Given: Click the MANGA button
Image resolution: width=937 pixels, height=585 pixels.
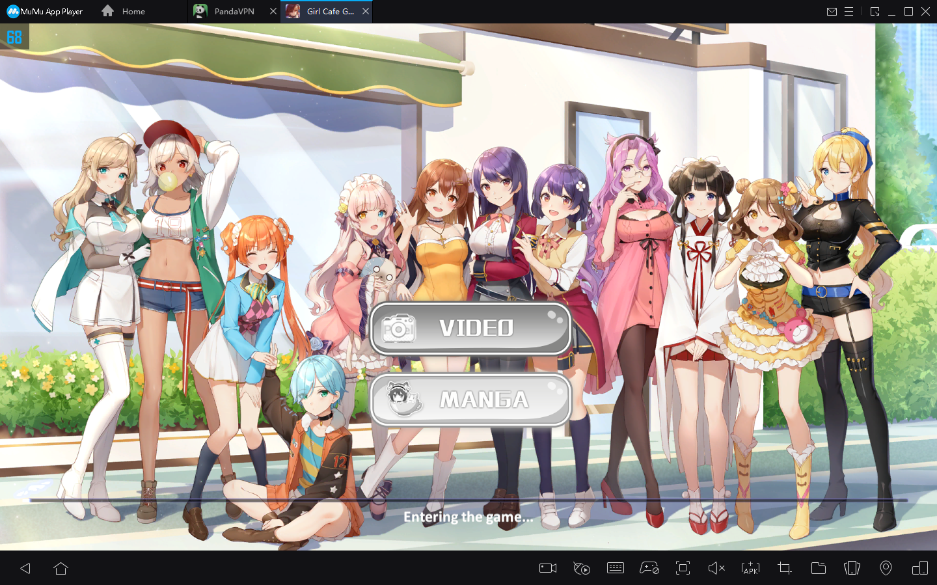Looking at the screenshot, I should pos(470,400).
